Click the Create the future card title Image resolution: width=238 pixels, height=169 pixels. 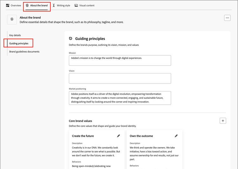pyautogui.click(x=83, y=136)
